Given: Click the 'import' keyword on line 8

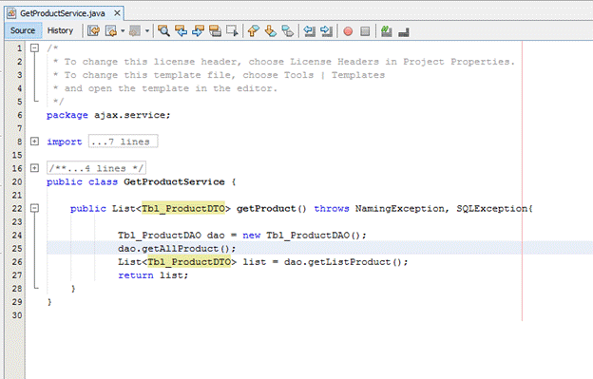Looking at the screenshot, I should pos(64,142).
